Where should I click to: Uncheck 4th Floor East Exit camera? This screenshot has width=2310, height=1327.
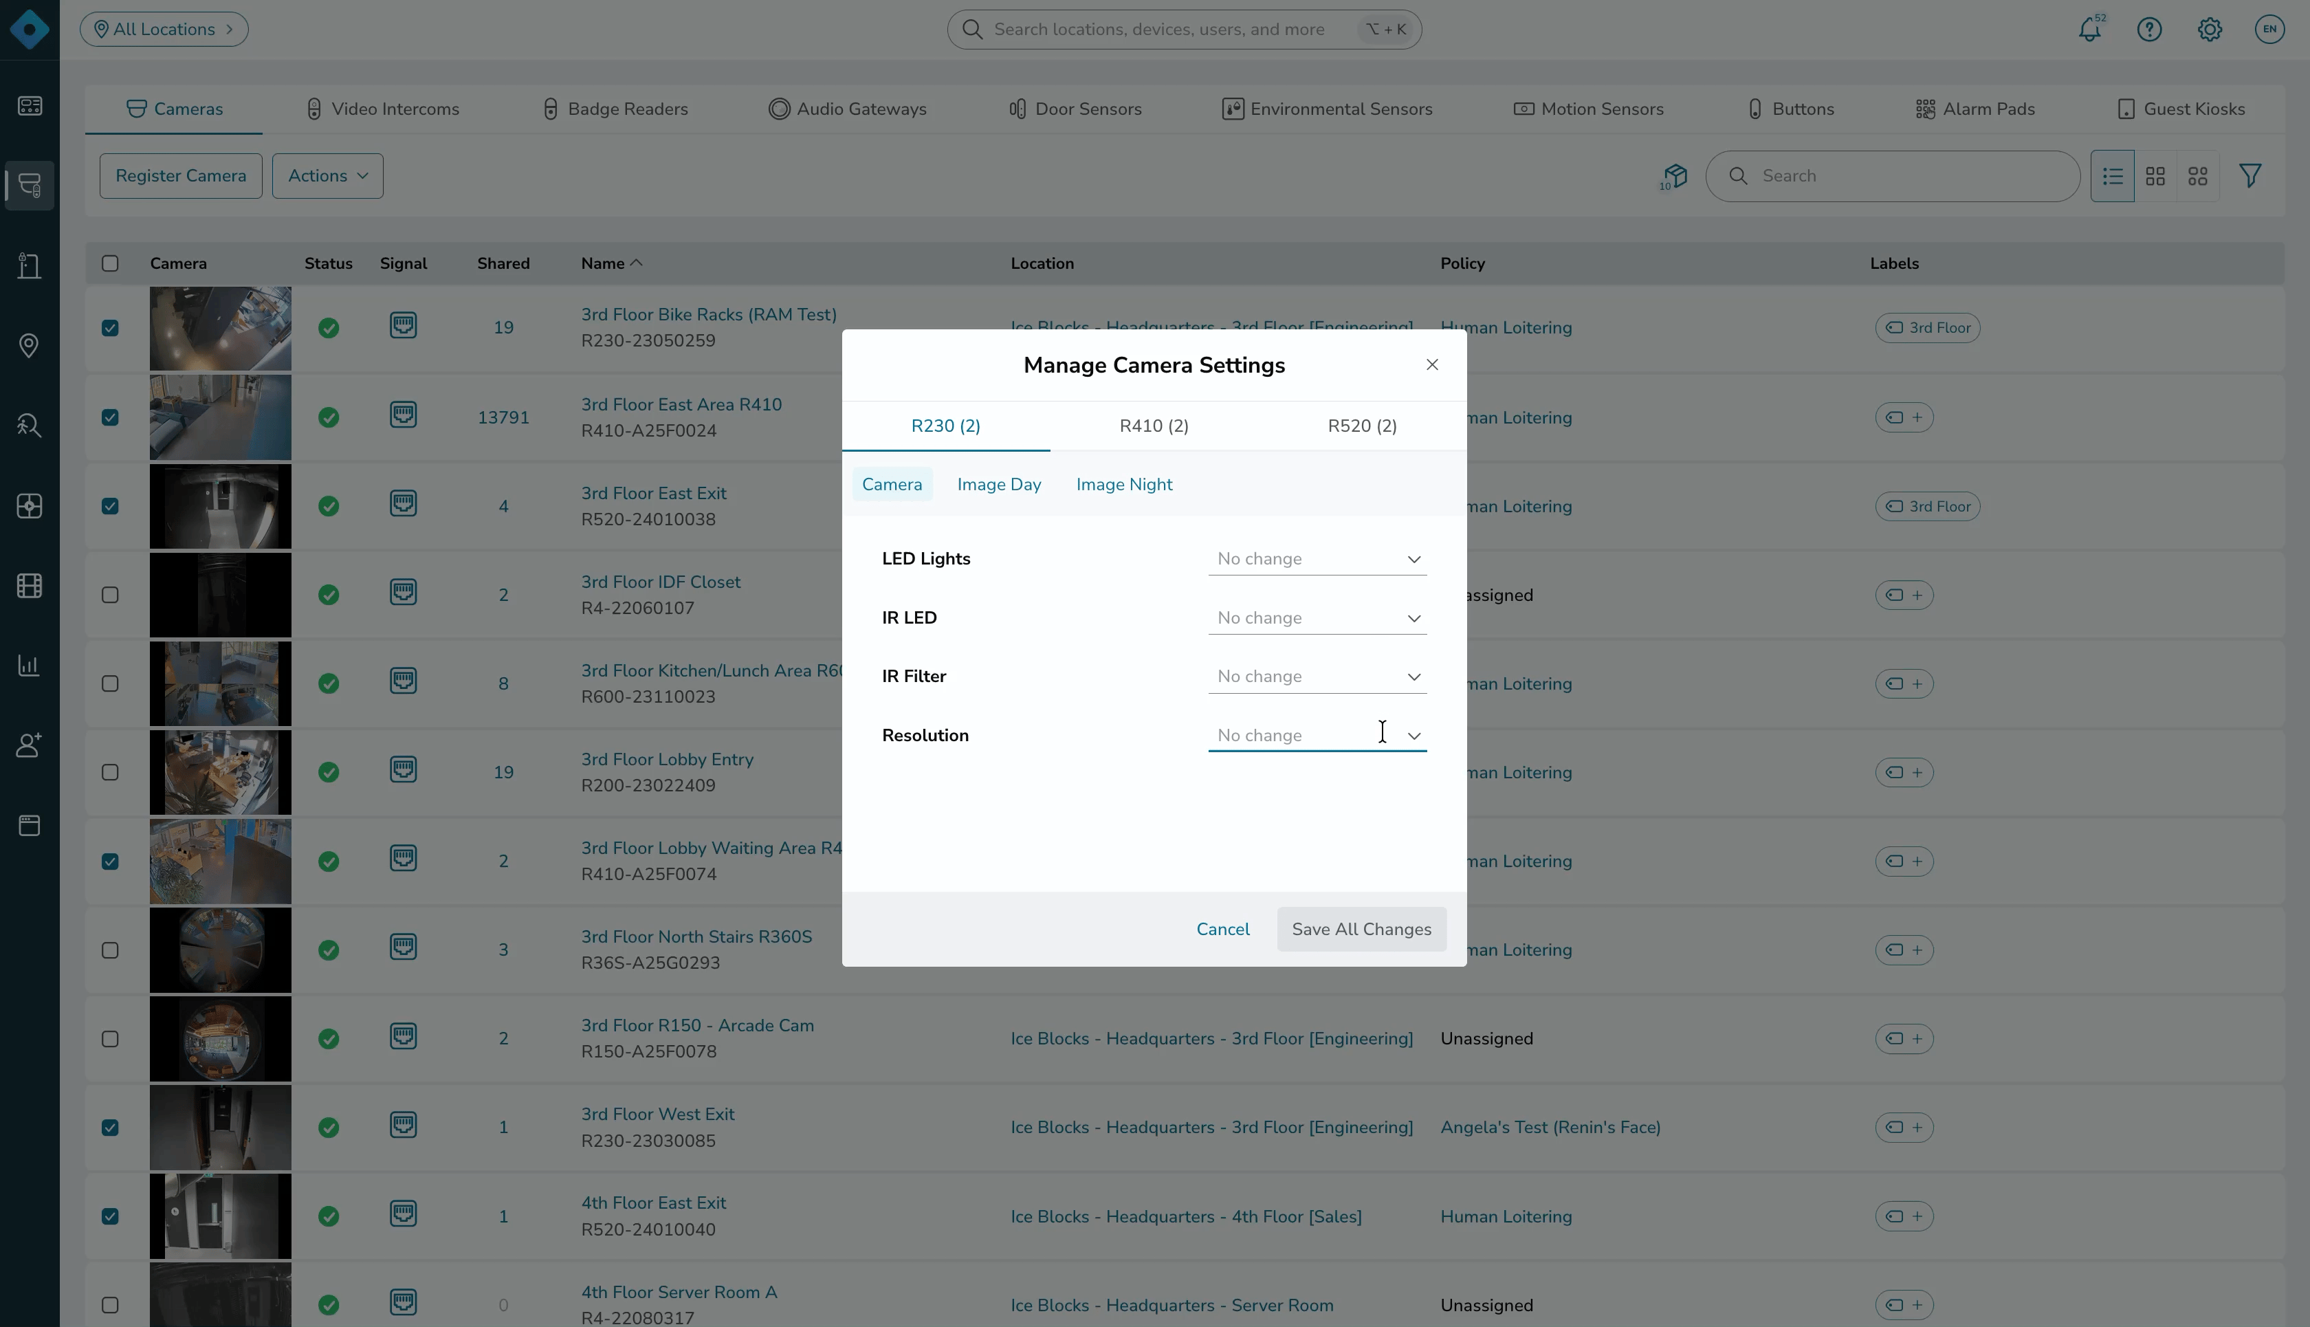click(110, 1217)
